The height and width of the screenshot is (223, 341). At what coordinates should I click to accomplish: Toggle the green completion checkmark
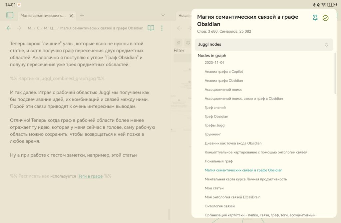[x=325, y=18]
